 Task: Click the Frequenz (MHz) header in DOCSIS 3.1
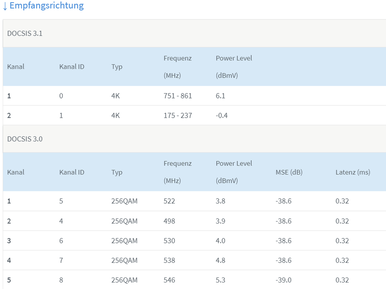(x=177, y=66)
